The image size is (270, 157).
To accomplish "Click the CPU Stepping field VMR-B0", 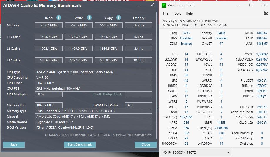I will coord(94,77).
